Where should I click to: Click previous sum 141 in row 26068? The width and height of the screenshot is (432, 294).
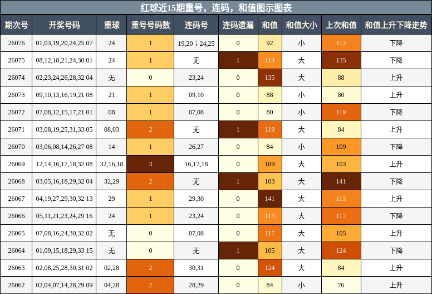(x=341, y=181)
